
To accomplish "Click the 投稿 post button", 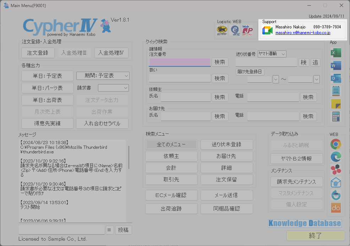I will coord(123,230).
